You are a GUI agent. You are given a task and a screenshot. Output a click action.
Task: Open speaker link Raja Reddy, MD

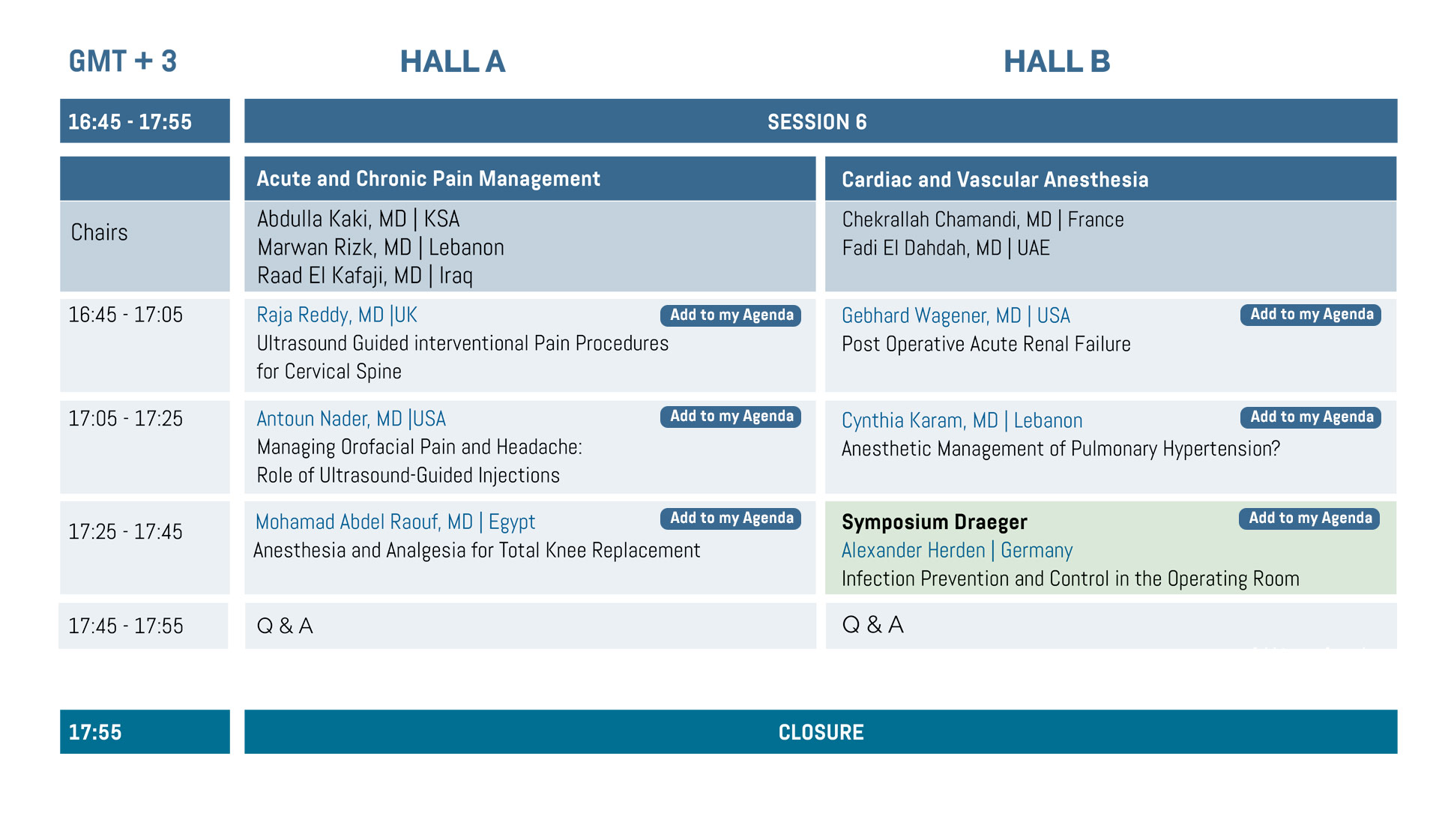(337, 315)
